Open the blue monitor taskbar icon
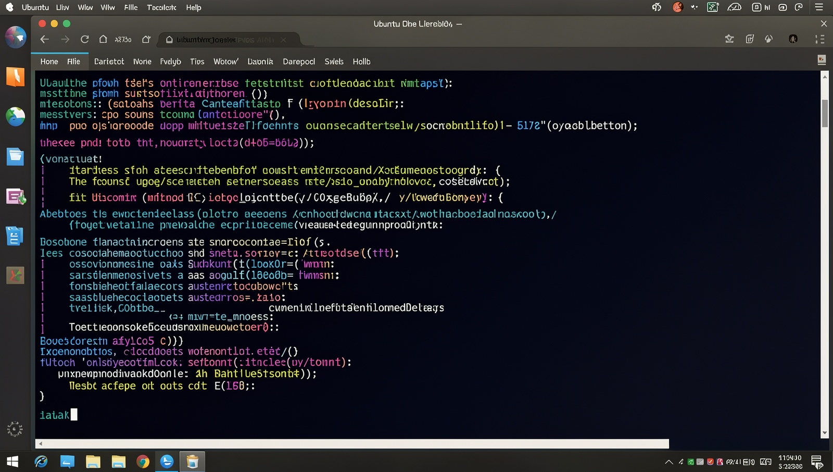833x472 pixels. (67, 462)
